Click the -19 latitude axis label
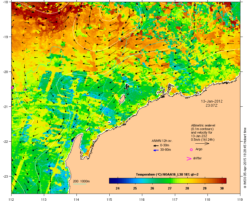Screen dimensions: 249x201 coord(5,37)
